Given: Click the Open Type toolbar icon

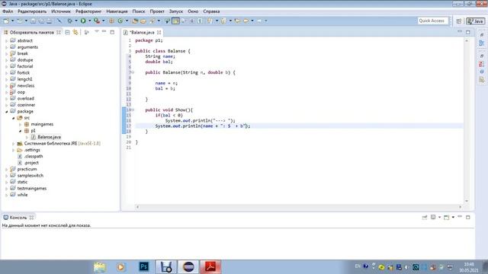Looking at the screenshot, I should click(x=135, y=21).
